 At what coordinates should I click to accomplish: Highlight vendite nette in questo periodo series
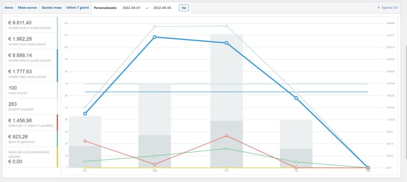point(31,57)
